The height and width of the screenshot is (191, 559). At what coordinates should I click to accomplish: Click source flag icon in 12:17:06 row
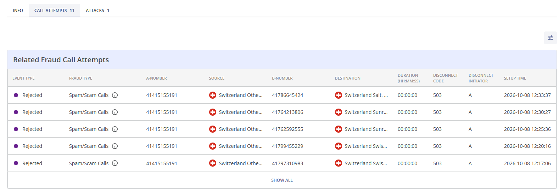[x=213, y=163]
